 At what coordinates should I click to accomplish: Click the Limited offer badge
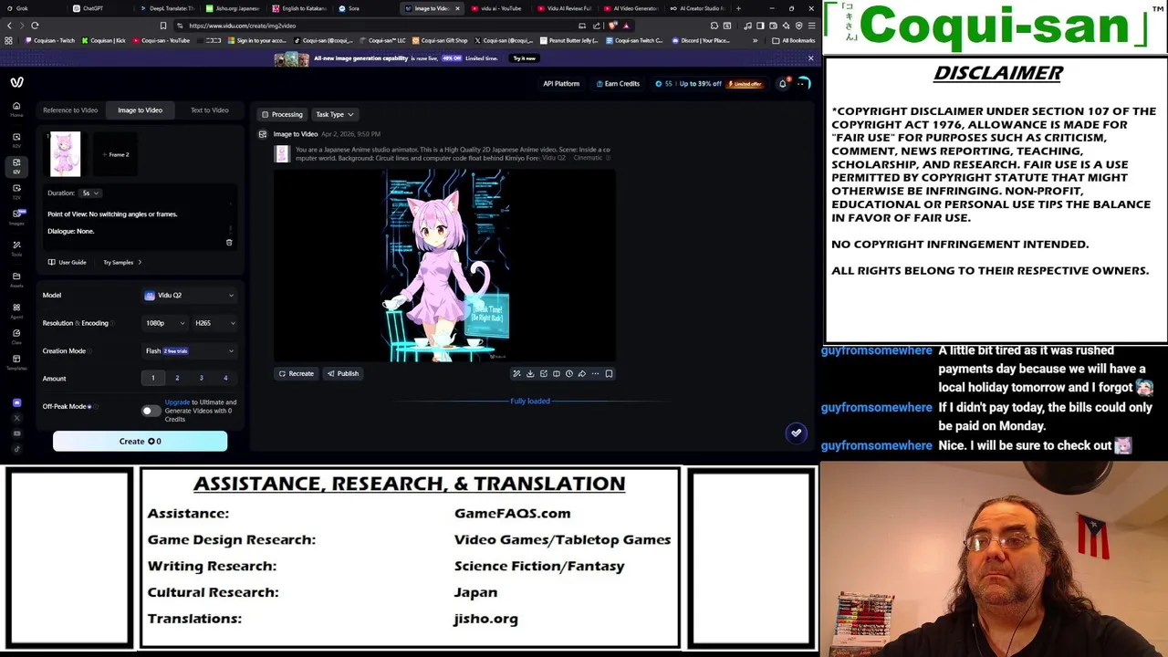click(x=745, y=84)
